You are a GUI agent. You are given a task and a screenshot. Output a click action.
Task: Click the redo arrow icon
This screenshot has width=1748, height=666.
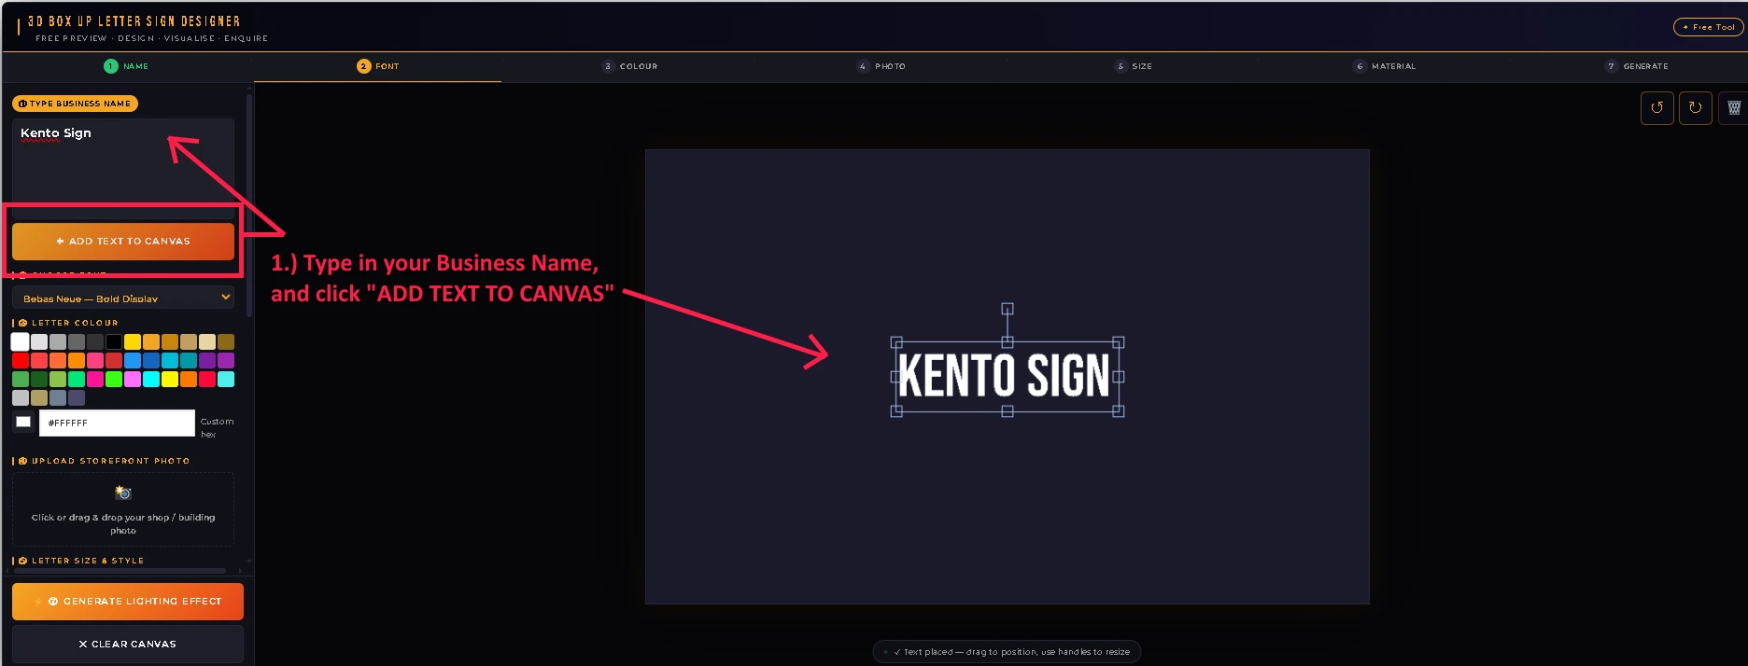[x=1695, y=108]
